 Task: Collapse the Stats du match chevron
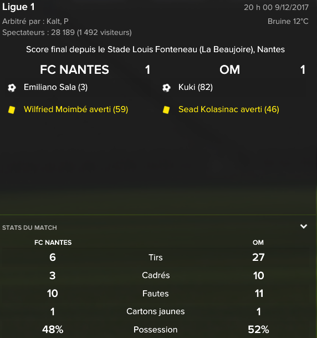(304, 226)
